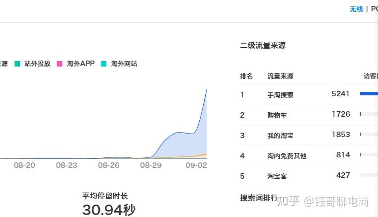The width and height of the screenshot is (378, 217).
Task: Click the 流量来源 column header
Action: [280, 76]
